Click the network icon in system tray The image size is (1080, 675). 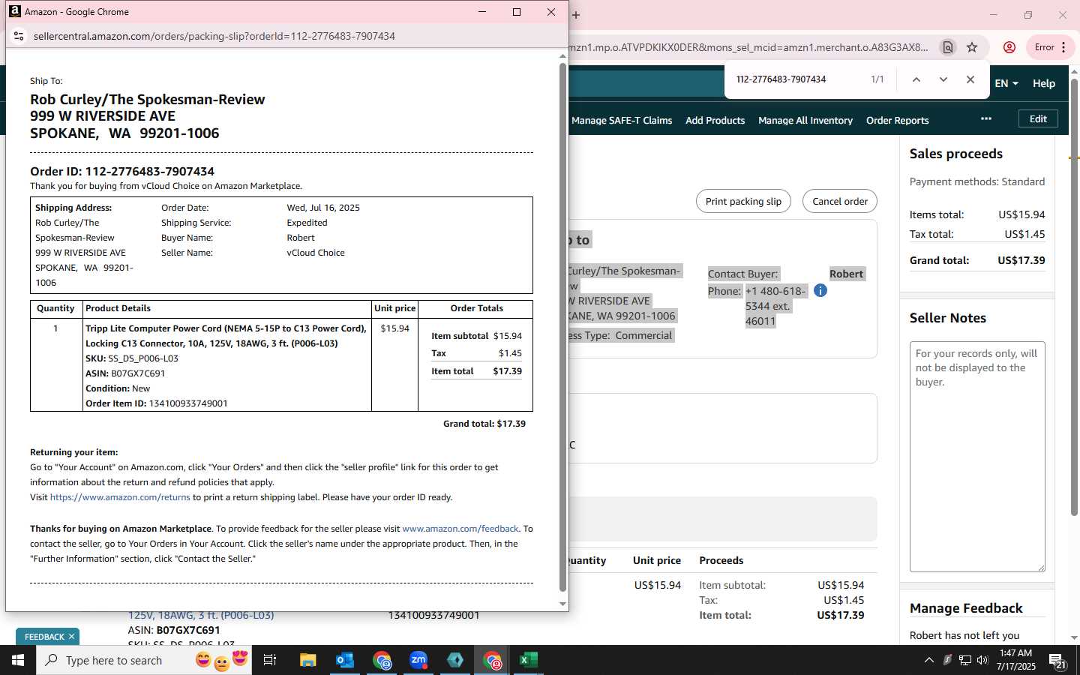click(x=965, y=660)
